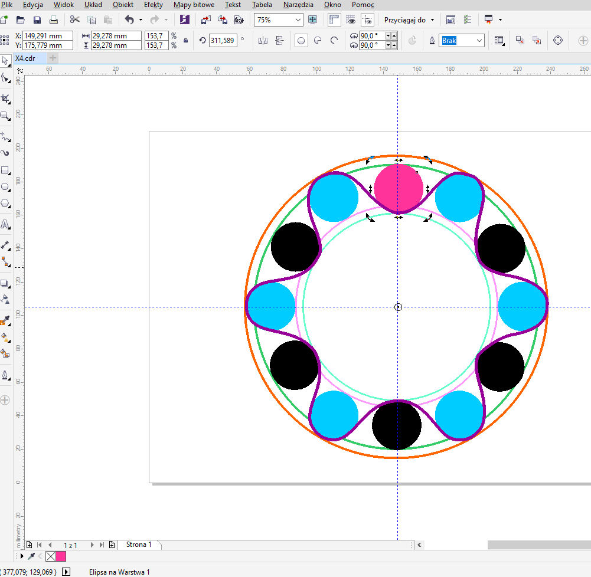This screenshot has width=591, height=577.
Task: Pick the Rectangle tool
Action: coord(5,171)
